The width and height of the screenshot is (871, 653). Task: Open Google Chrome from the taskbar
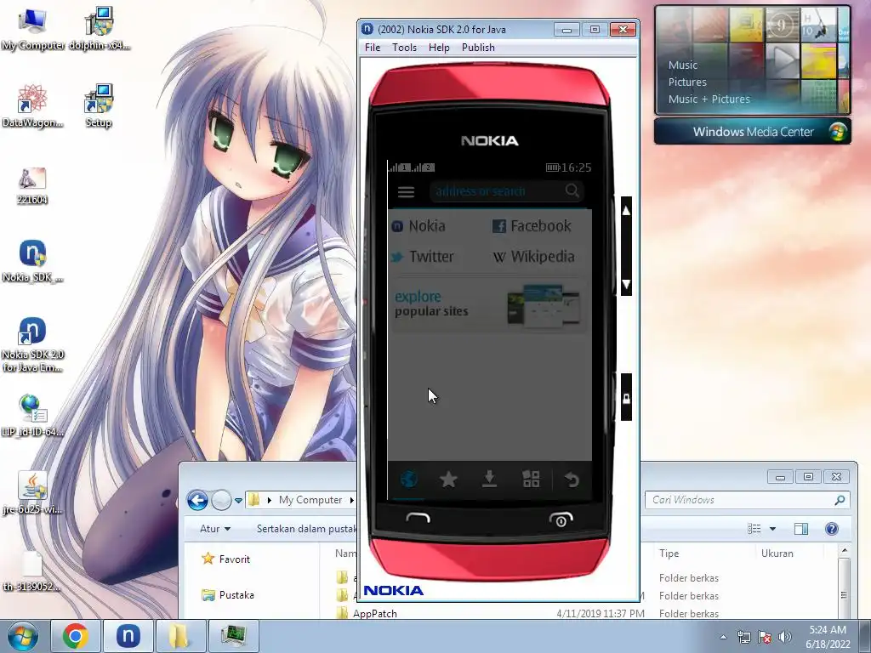click(x=75, y=636)
